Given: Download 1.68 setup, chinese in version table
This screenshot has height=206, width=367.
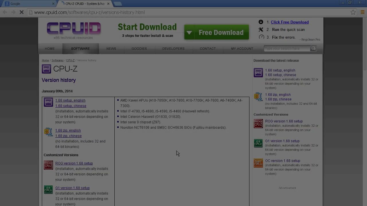Looking at the screenshot, I should [71, 106].
